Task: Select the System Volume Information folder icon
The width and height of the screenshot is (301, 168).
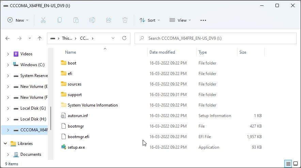Action: [x=64, y=105]
